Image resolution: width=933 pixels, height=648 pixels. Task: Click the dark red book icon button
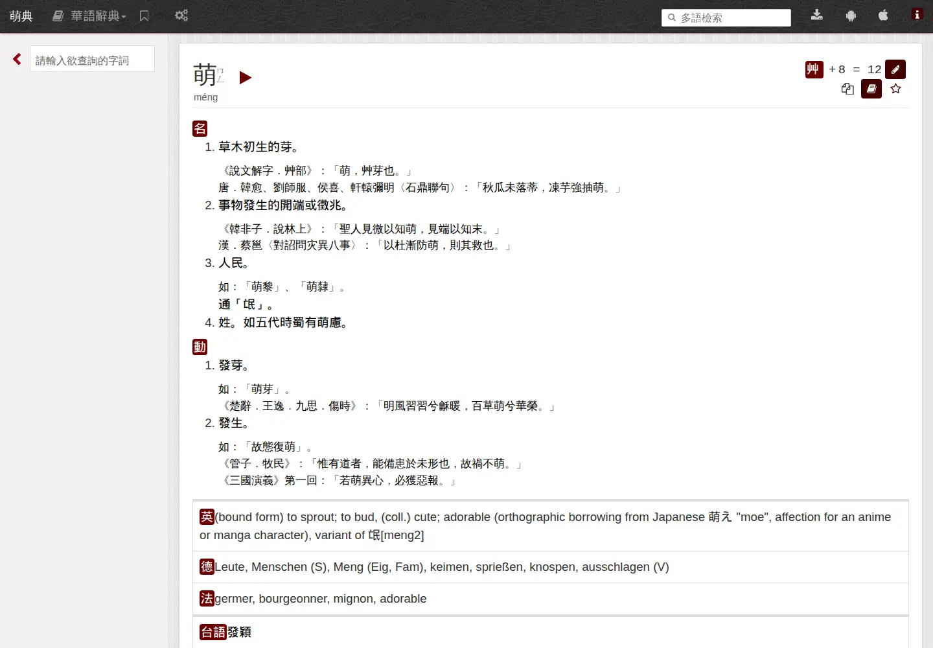pos(871,89)
